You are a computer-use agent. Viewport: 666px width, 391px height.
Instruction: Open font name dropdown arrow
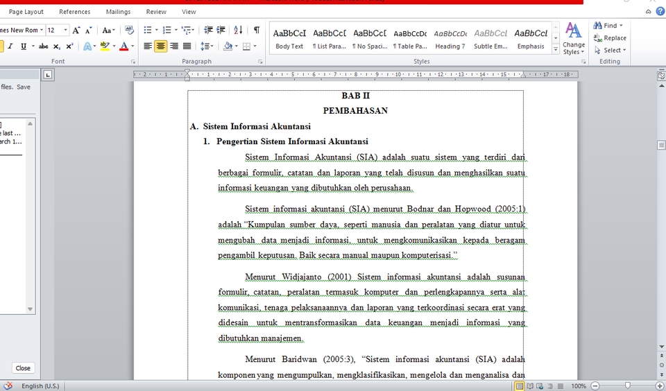click(42, 30)
